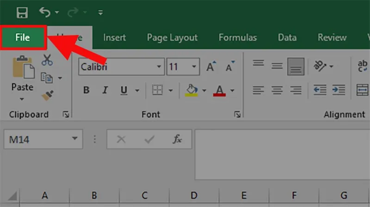Apply the red Font Color swatch
Screen dimensions: 370x207
(219, 90)
